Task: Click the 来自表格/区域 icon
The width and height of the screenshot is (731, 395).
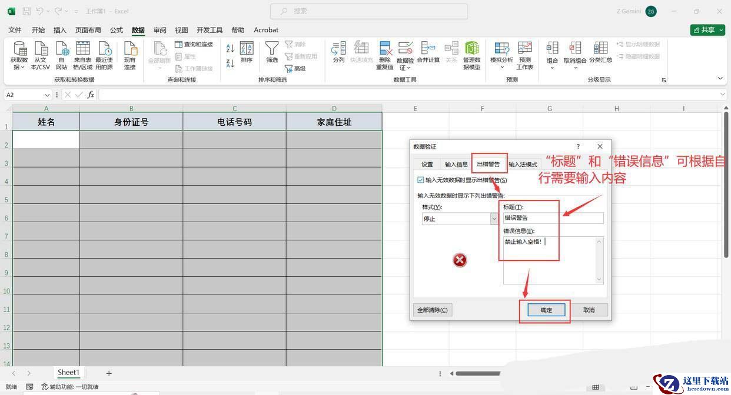Action: pos(83,56)
